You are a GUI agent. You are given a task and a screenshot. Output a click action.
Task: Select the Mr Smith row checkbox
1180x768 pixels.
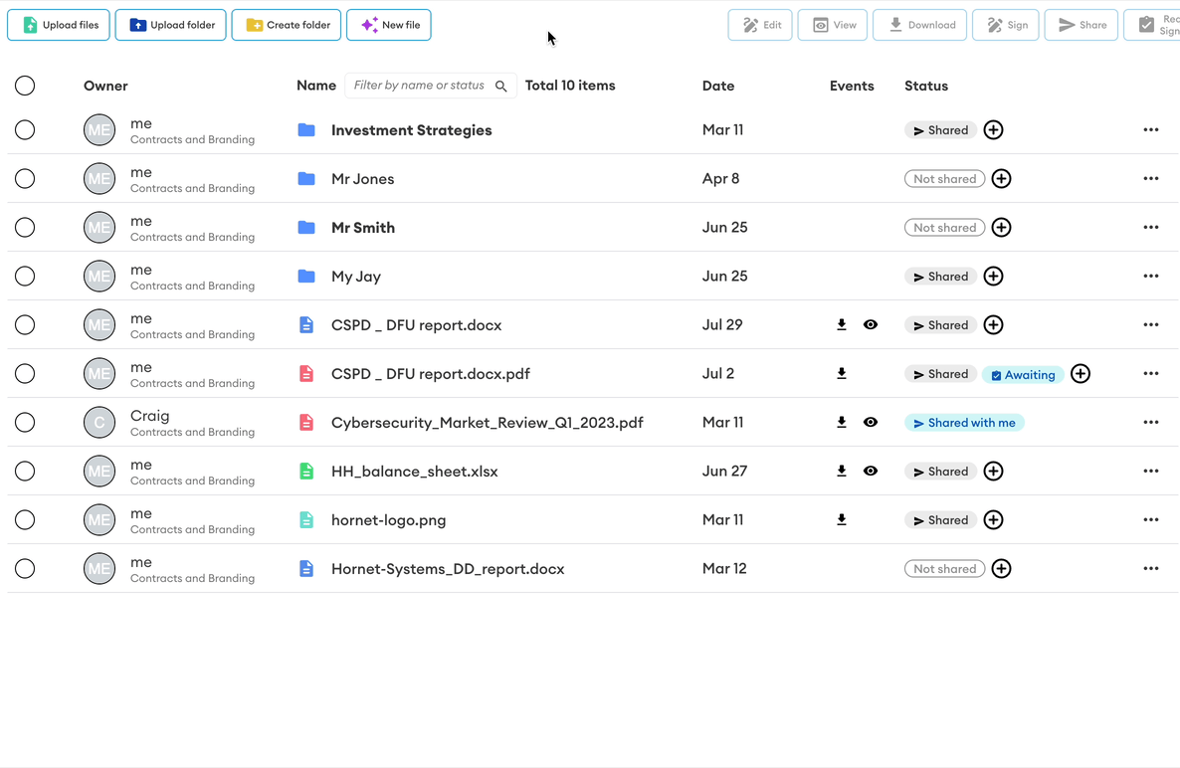(25, 227)
